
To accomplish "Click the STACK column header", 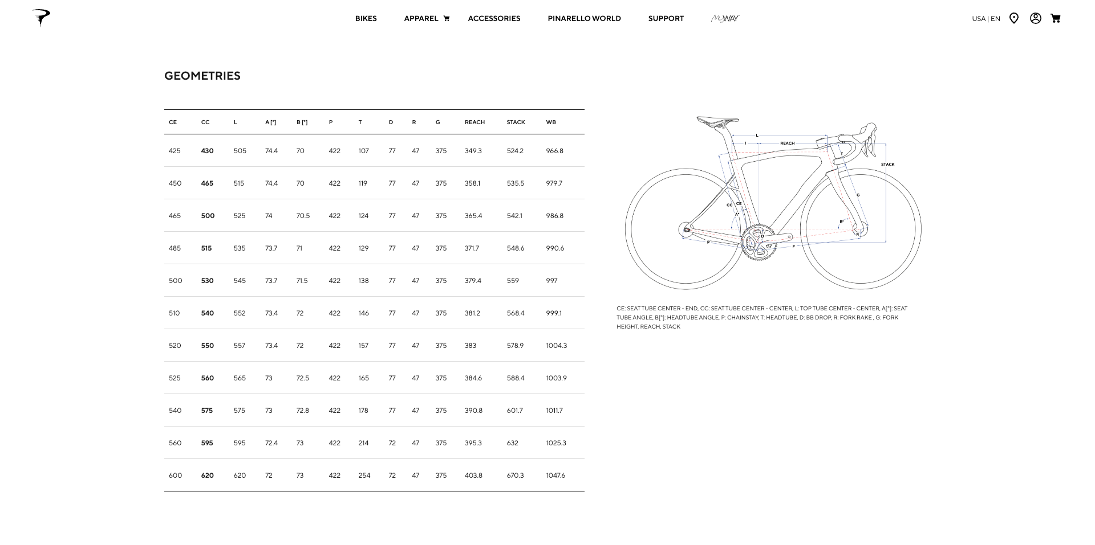I will 516,122.
